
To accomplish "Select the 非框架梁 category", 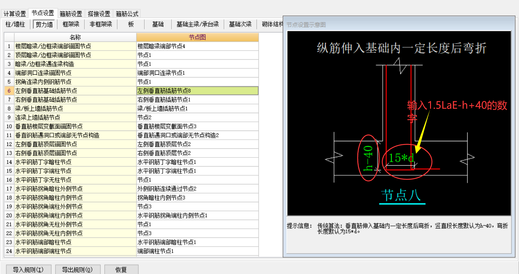I will (100, 24).
